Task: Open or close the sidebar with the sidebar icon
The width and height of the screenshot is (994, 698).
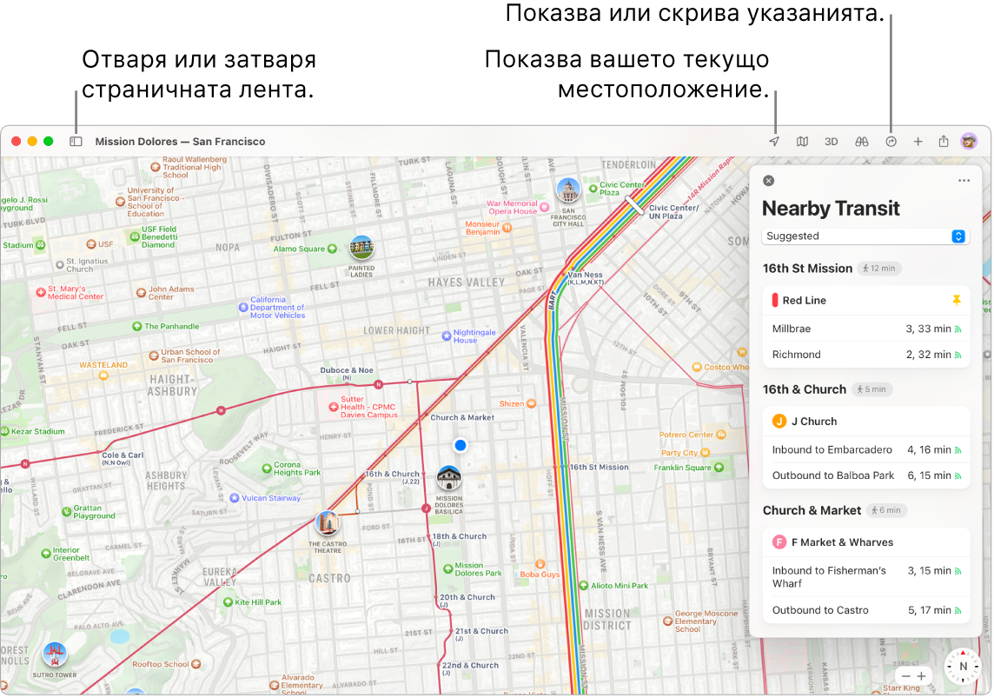Action: click(76, 141)
